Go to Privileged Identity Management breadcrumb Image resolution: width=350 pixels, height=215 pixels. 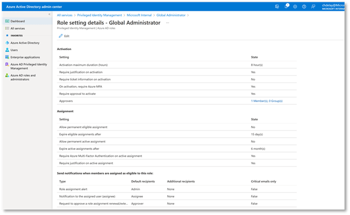tap(100, 15)
